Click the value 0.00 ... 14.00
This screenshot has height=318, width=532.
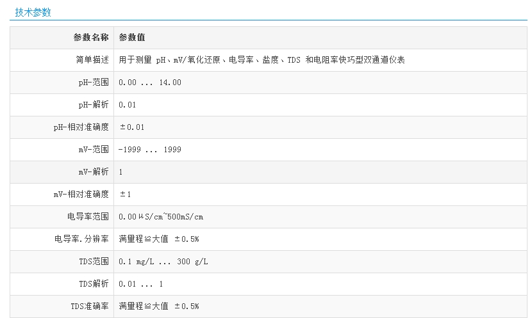tap(150, 83)
